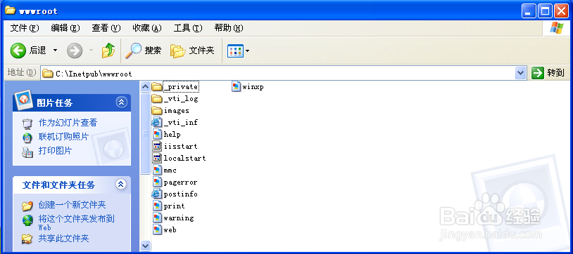Click the slideshow icon in picture tasks

(x=27, y=123)
